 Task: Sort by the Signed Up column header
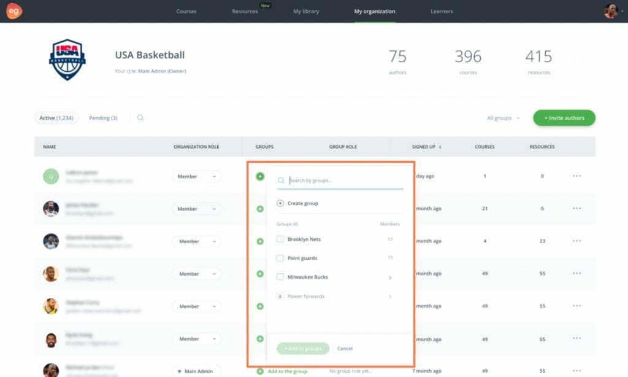pos(423,147)
